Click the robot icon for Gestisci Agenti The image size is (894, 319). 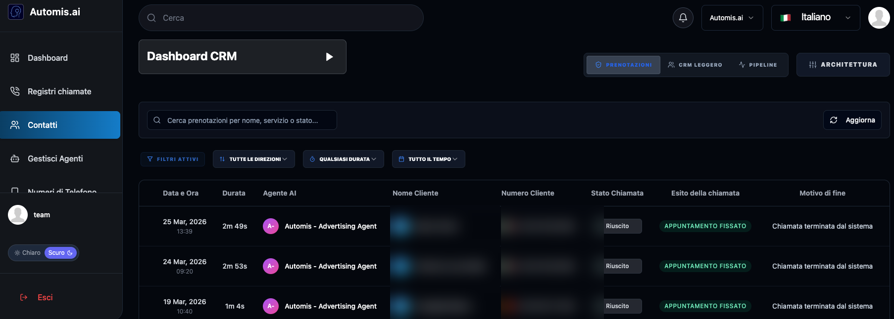click(15, 159)
